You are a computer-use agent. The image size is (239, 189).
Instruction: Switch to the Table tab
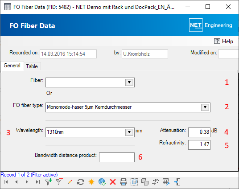coord(32,66)
